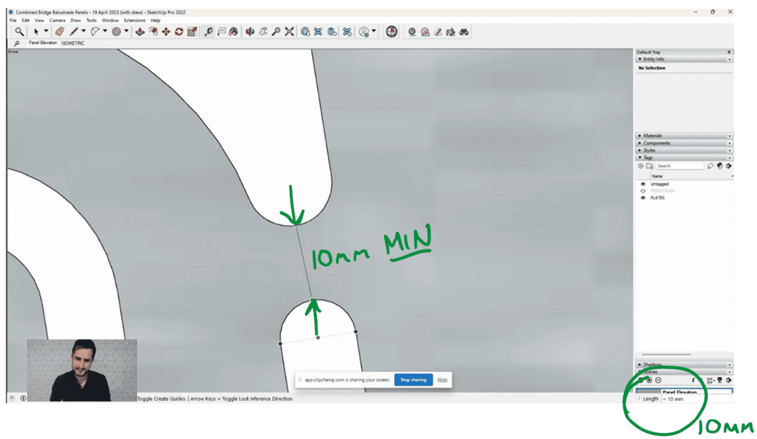
Task: Show the PEDESTRIAN tag
Action: (x=643, y=191)
